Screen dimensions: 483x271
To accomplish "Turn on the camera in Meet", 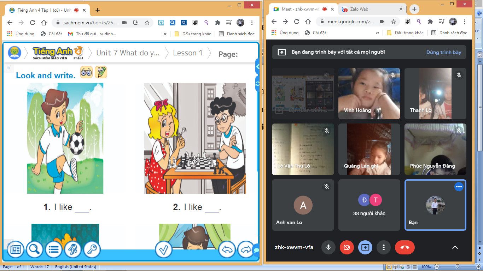I will click(x=347, y=247).
